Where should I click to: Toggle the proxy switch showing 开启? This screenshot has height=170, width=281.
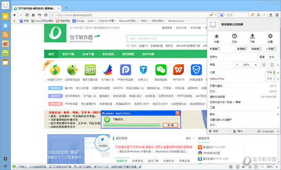tap(271, 72)
